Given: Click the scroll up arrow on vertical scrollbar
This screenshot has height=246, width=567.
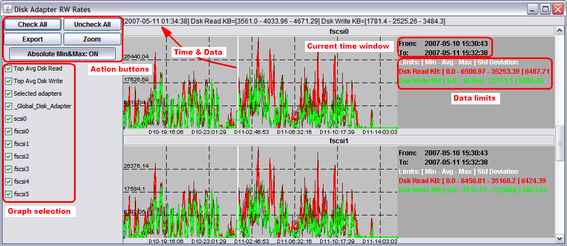Looking at the screenshot, I should [559, 31].
